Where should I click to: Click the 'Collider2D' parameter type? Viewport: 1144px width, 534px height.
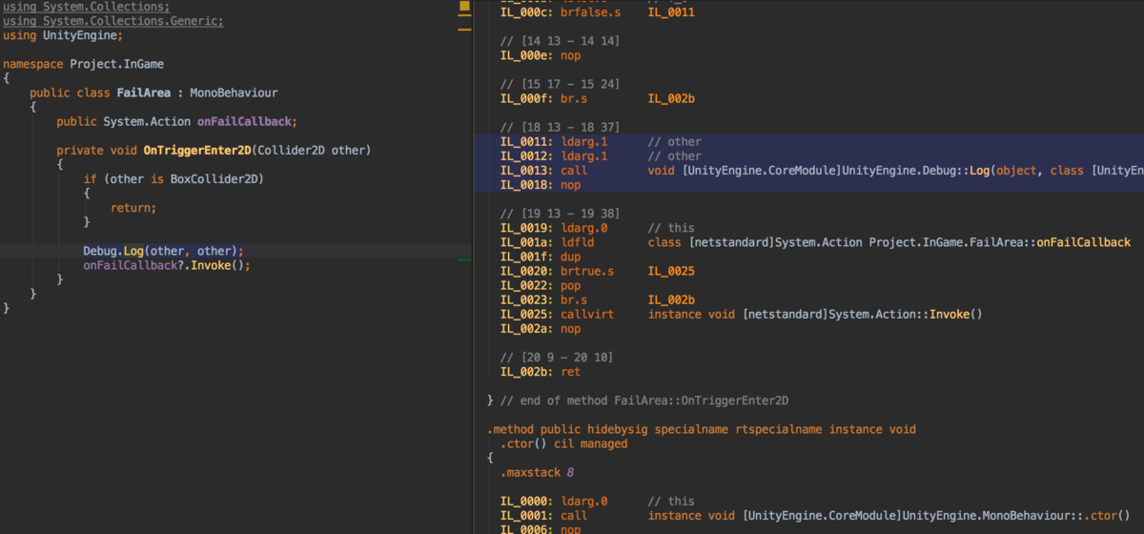tap(292, 151)
